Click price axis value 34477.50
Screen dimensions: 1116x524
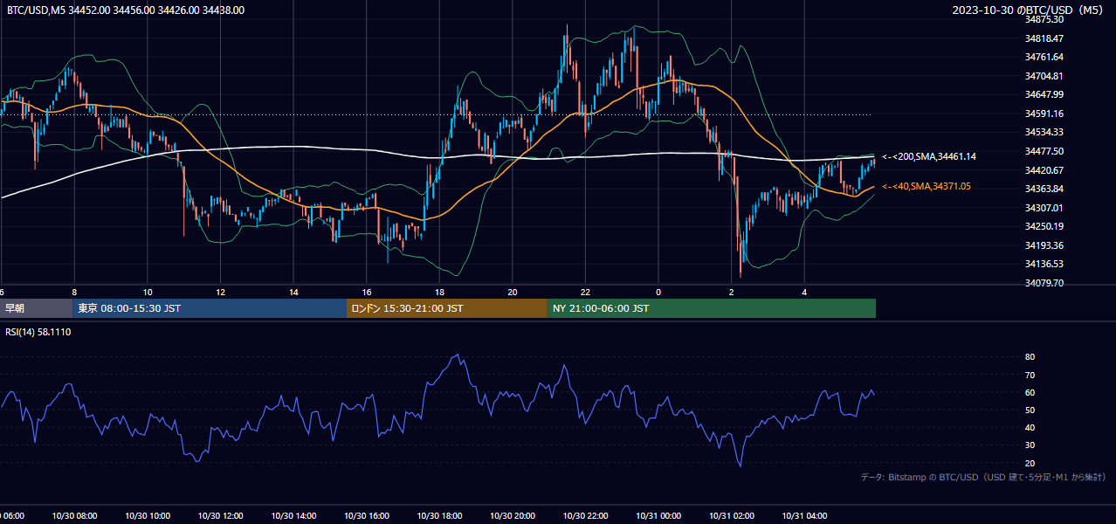click(x=1044, y=151)
